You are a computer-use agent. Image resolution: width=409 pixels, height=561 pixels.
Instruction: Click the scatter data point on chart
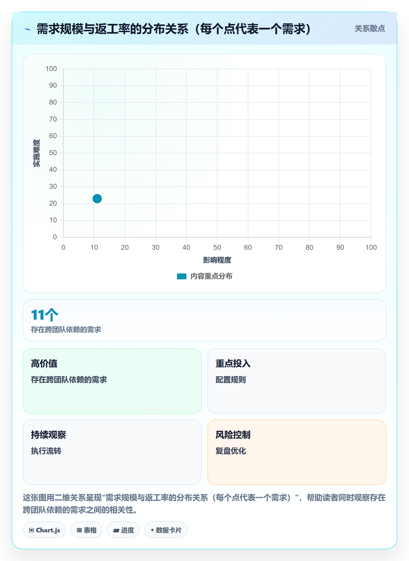[97, 199]
